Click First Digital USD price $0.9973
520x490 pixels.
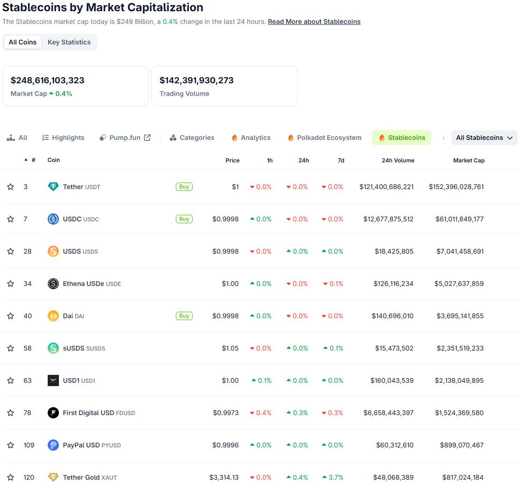tap(226, 413)
